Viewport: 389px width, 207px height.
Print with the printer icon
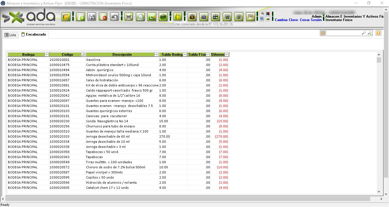tap(129, 17)
